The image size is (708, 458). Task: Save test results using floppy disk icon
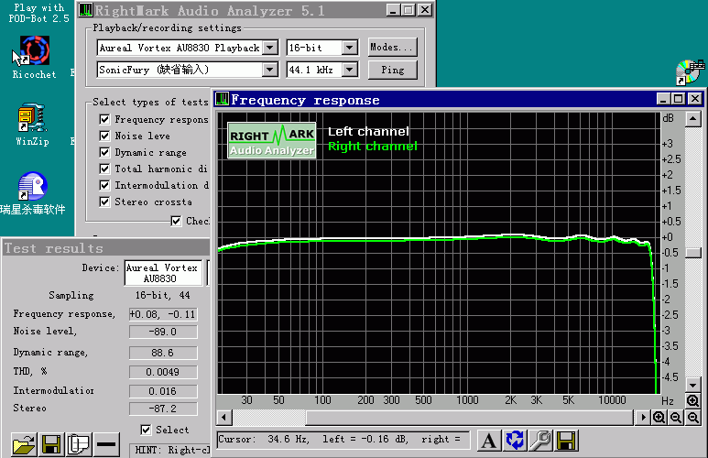[51, 444]
